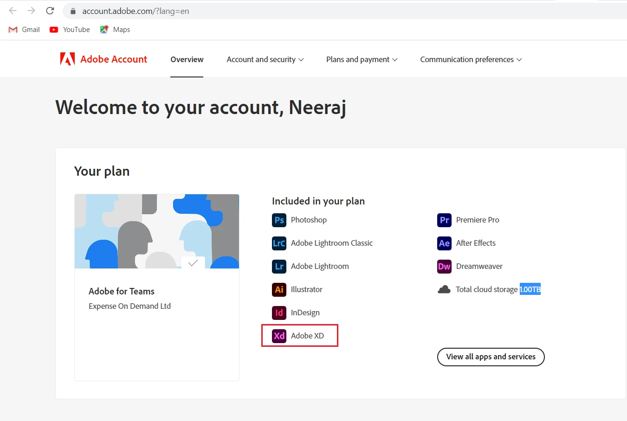Click the Illustrator Ai icon

coord(279,289)
